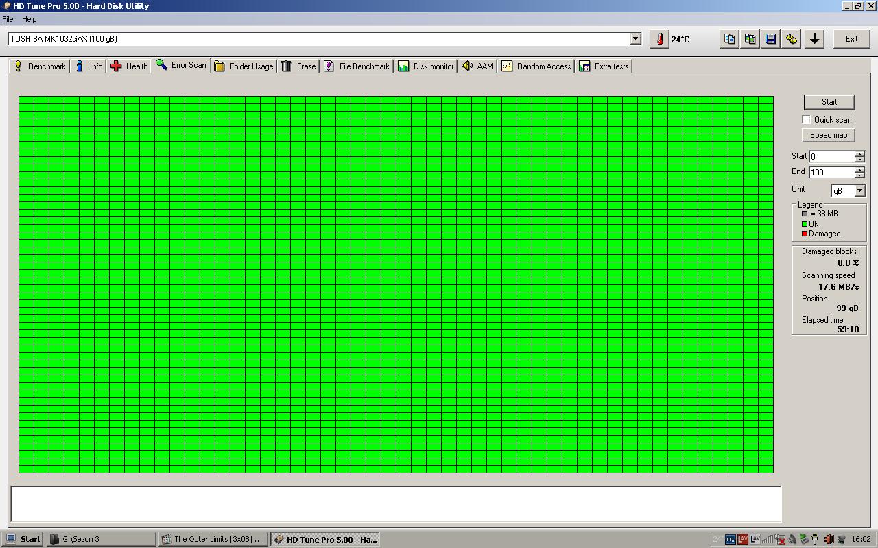Screen dimensions: 878x548
Task: Click the floppy disk save icon
Action: (x=771, y=39)
